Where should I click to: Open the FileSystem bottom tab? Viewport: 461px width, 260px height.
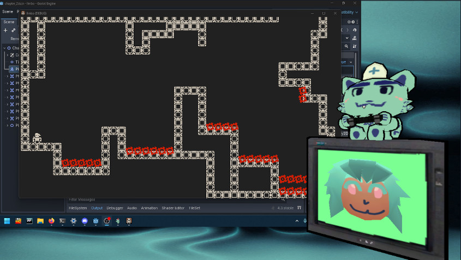(78, 208)
